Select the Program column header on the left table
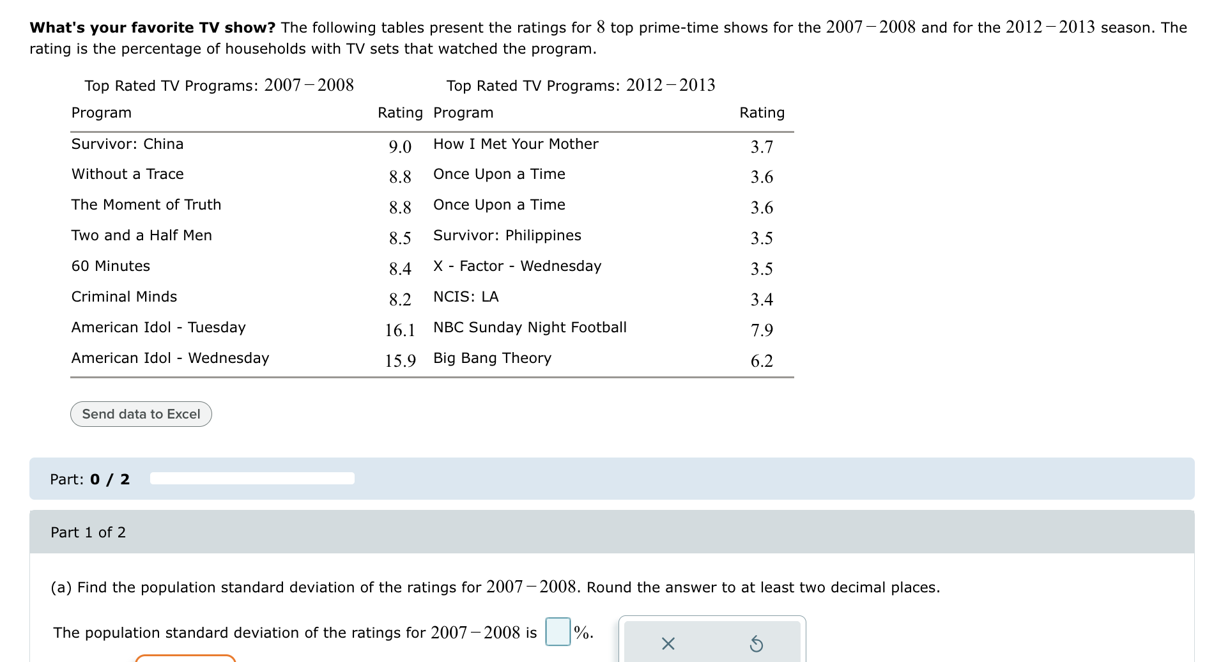Image resolution: width=1214 pixels, height=662 pixels. click(x=100, y=112)
